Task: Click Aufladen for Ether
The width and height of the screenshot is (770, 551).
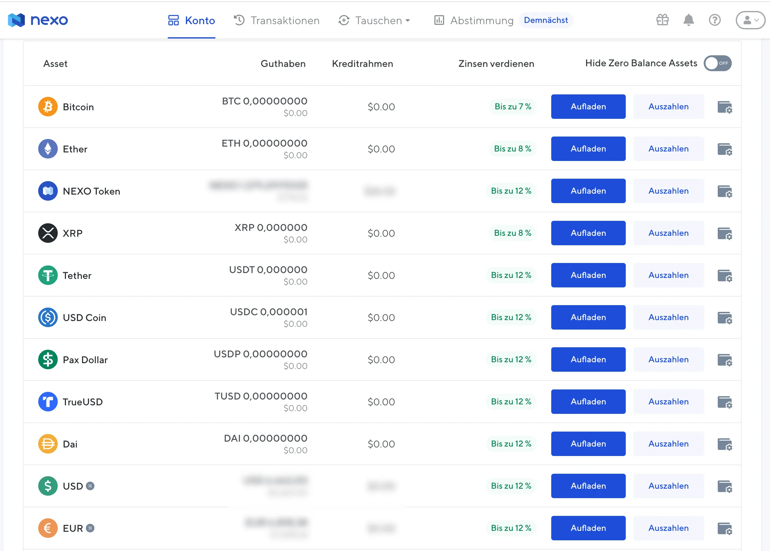Action: point(588,149)
